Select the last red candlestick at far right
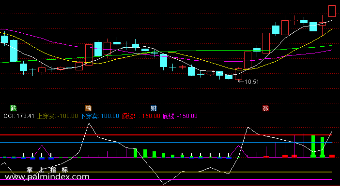The height and width of the screenshot is (186, 340). click(332, 11)
